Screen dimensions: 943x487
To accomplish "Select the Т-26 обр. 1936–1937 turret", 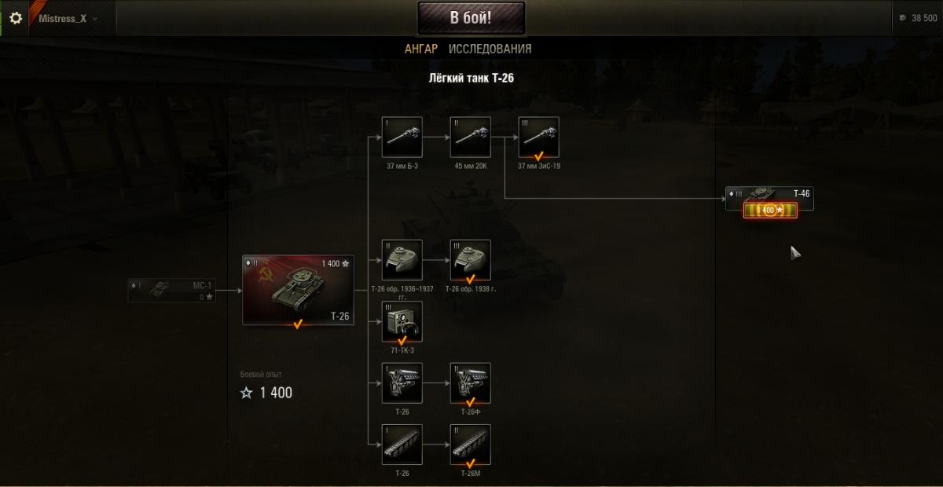I will coord(402,260).
